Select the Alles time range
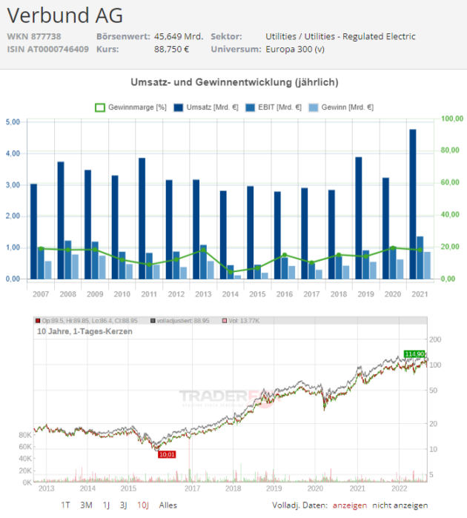This screenshot has width=467, height=518. point(168,505)
